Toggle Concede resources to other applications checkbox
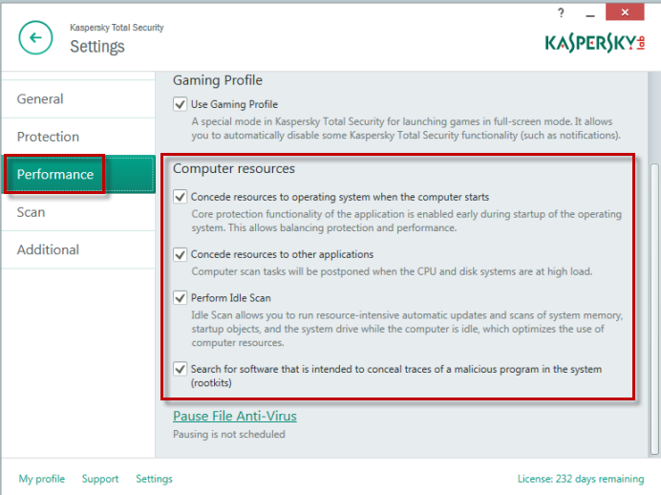 point(180,254)
